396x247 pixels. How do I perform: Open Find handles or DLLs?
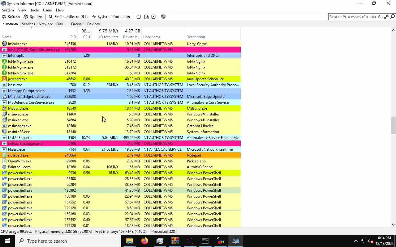(68, 17)
